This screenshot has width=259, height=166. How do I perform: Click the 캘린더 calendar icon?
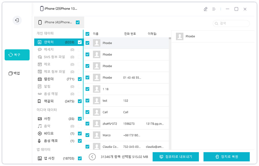(40, 79)
